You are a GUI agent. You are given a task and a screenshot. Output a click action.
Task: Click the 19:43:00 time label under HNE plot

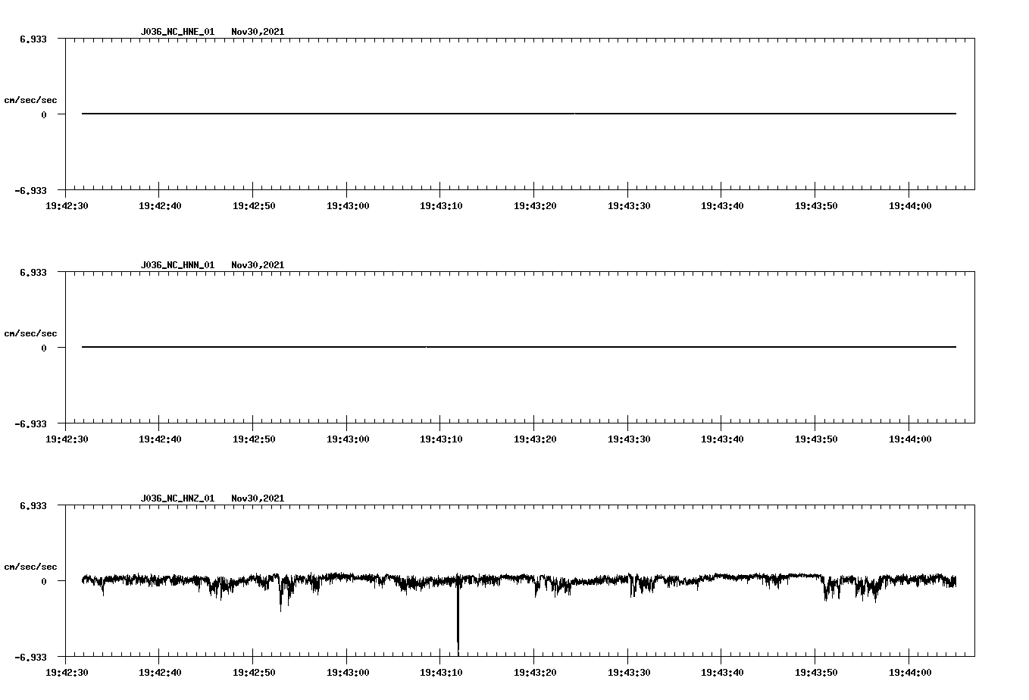click(x=349, y=205)
